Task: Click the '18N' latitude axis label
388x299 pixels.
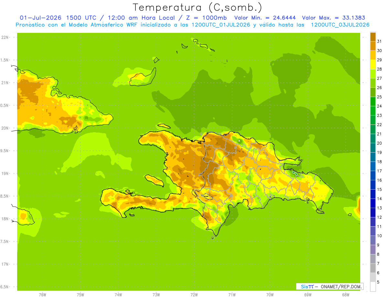Action: [x=5, y=219]
